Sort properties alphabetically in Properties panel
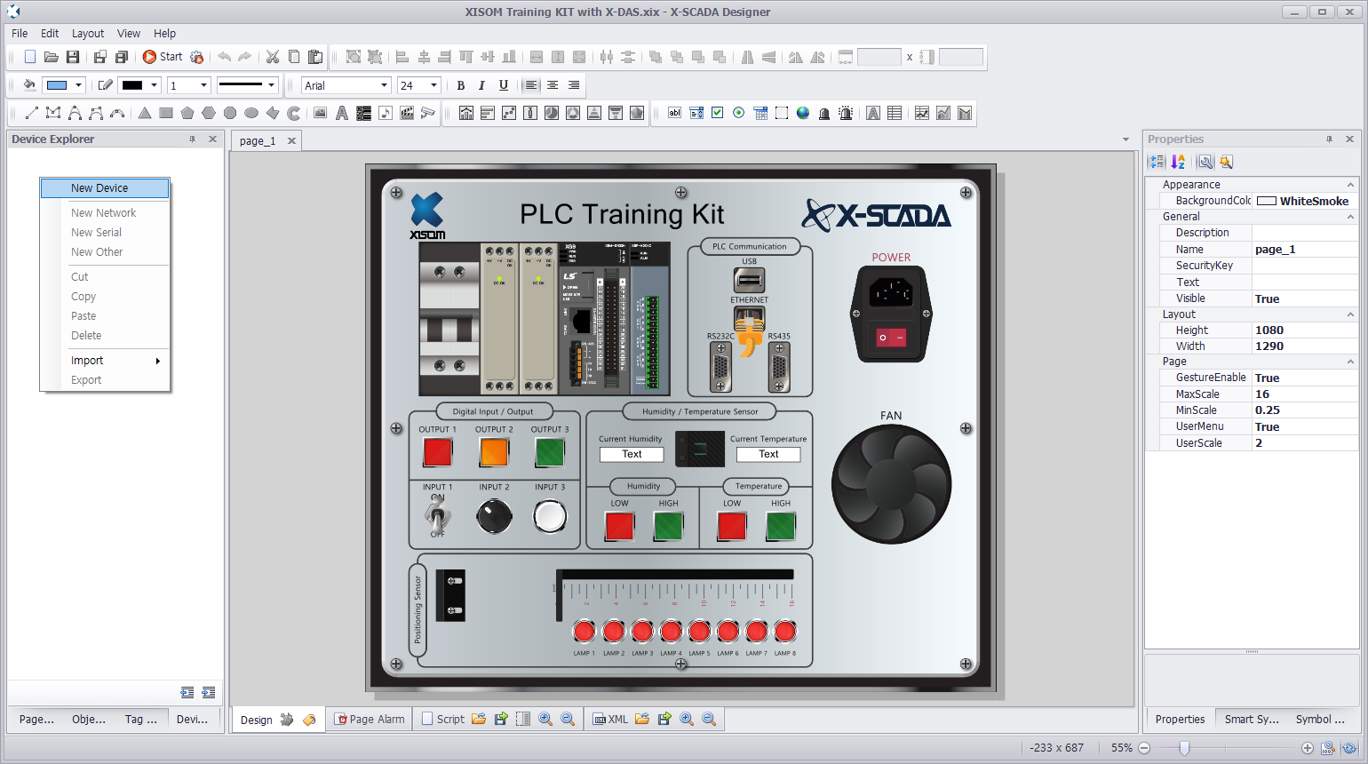The image size is (1368, 764). click(1178, 162)
